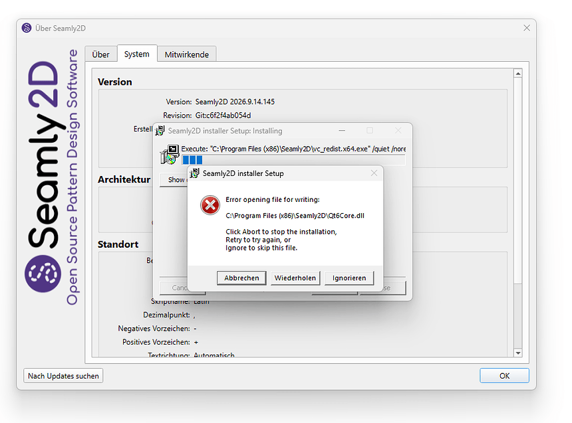Abort installation with the Abbrechen button
This screenshot has height=423, width=572.
click(x=241, y=278)
